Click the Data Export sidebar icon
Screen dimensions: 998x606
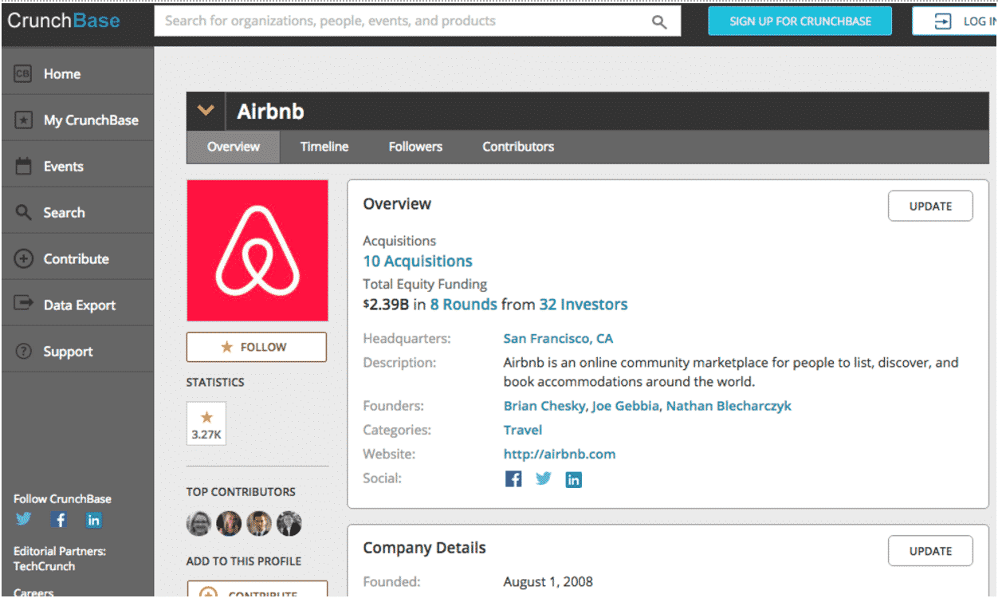24,305
